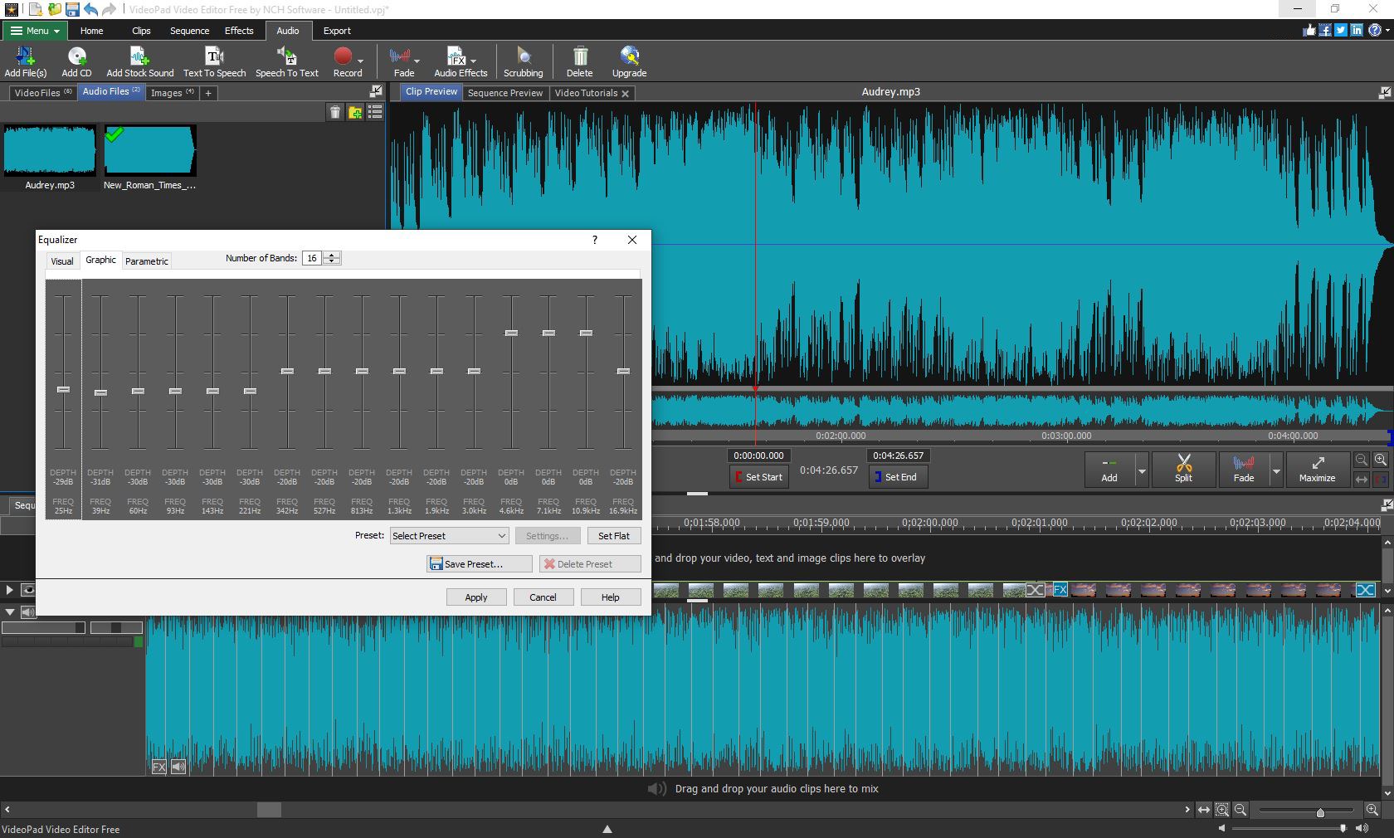The width and height of the screenshot is (1394, 838).
Task: Switch to the Parametric tab in the Equalizer
Action: (x=146, y=261)
